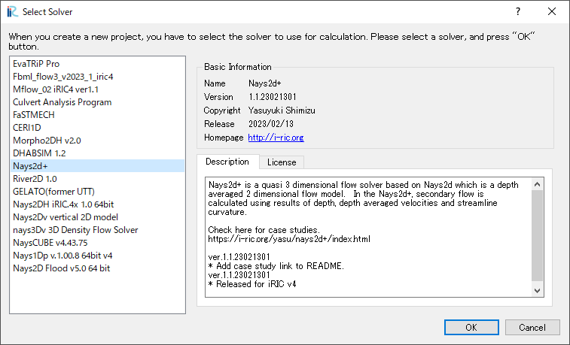Screen dimensions: 570x345
Task: Switch to the Description tab
Action: pos(227,162)
